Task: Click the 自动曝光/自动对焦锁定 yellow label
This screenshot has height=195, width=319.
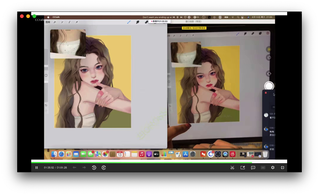Action: pyautogui.click(x=194, y=28)
